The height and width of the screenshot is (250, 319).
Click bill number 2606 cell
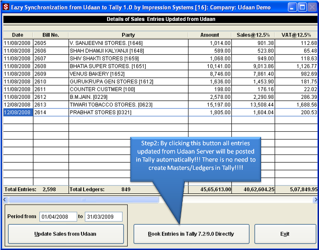(51, 51)
